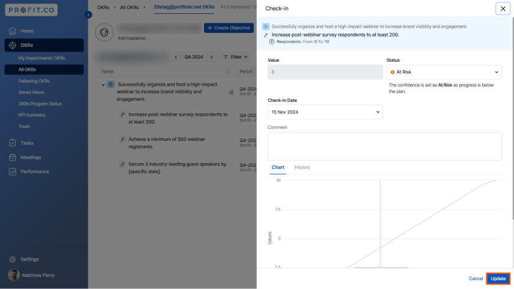Click the Tasks checklist icon
Image resolution: width=514 pixels, height=289 pixels.
(13, 143)
